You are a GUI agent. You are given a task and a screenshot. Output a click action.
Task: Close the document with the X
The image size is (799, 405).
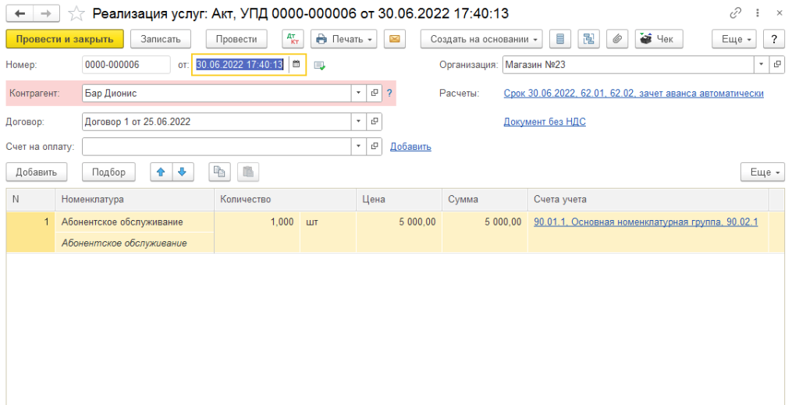(x=779, y=13)
